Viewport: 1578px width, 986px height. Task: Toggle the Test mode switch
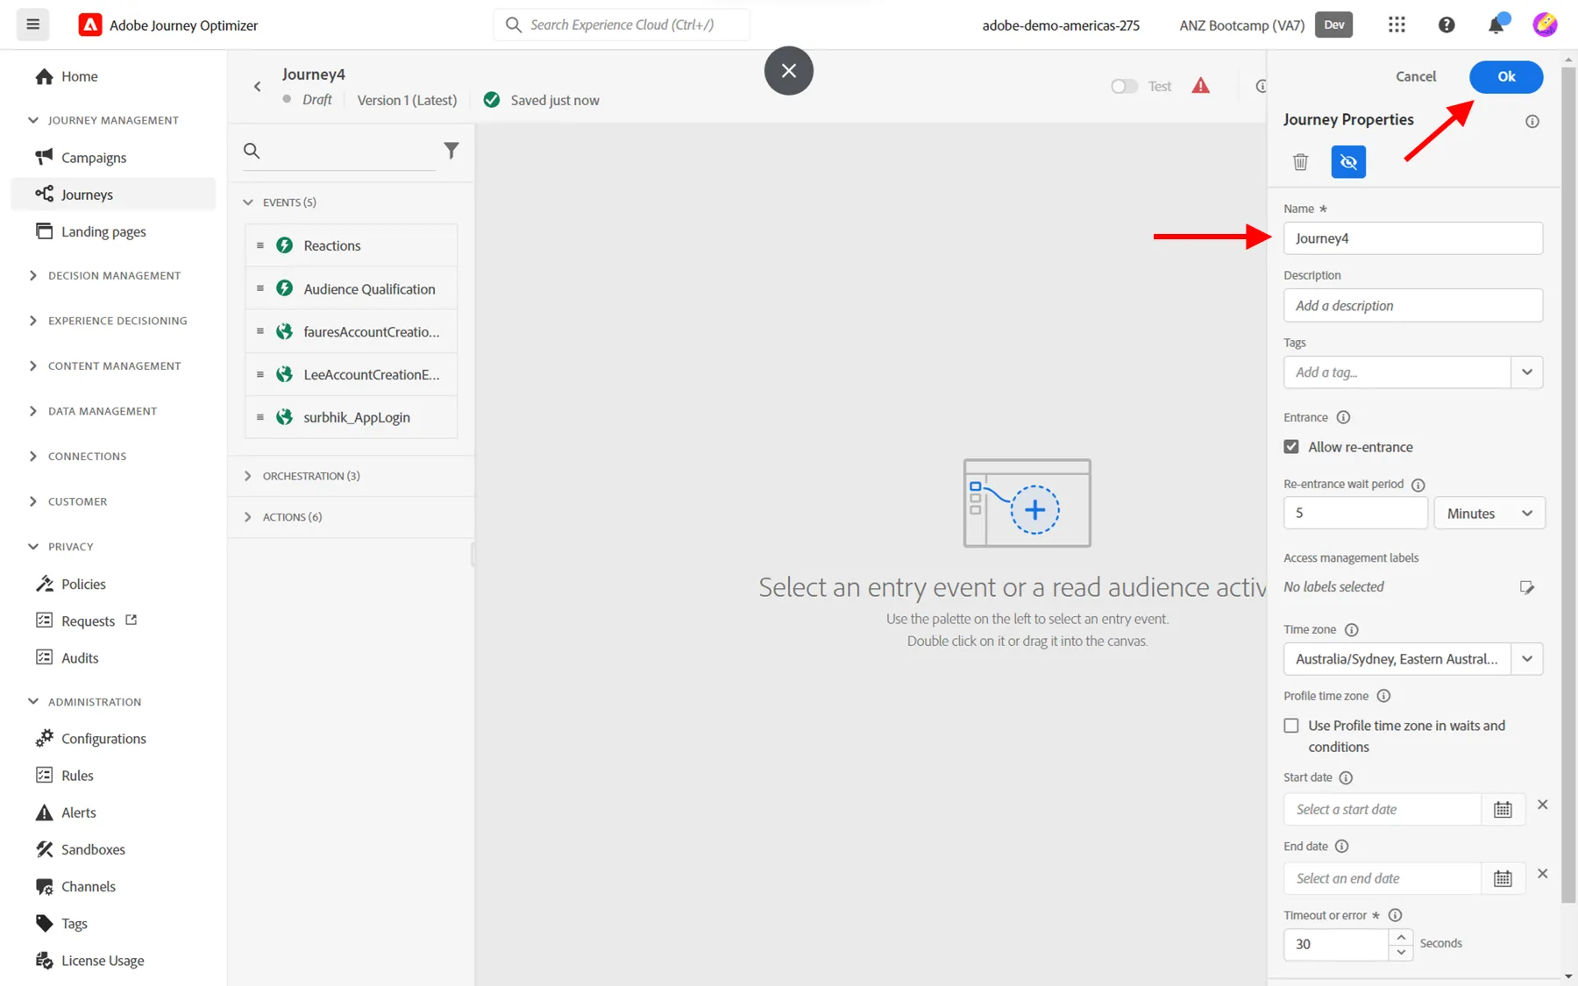(1124, 86)
